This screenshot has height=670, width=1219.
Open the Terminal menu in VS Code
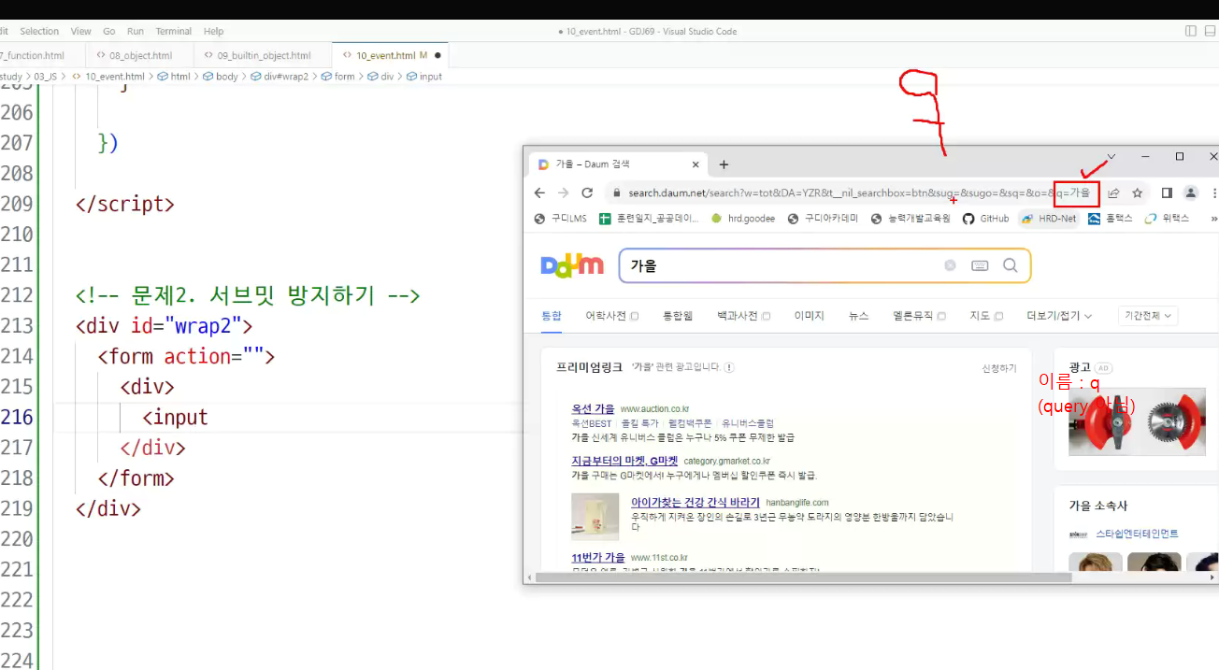(174, 31)
